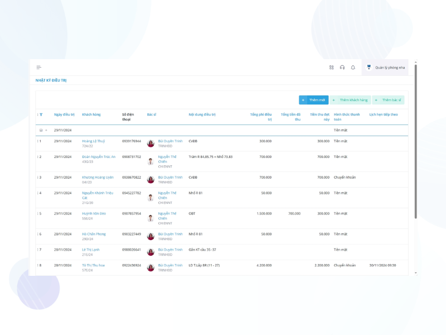Open Quản lý phòng nha account menu
Viewport: 446px width, 335px height.
385,68
